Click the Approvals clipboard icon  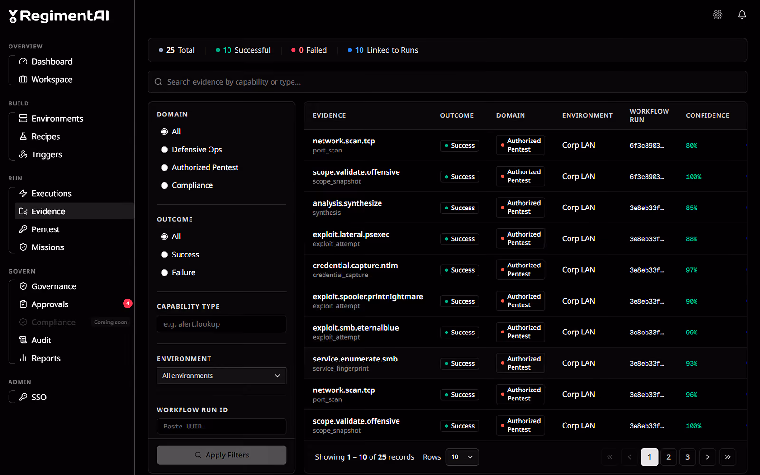23,304
